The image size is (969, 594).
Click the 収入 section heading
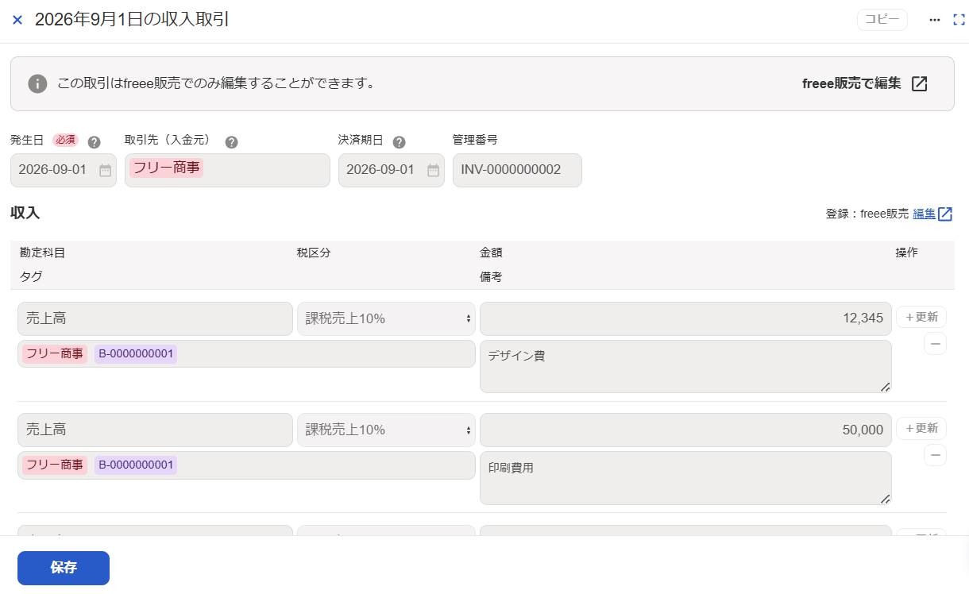pyautogui.click(x=25, y=213)
